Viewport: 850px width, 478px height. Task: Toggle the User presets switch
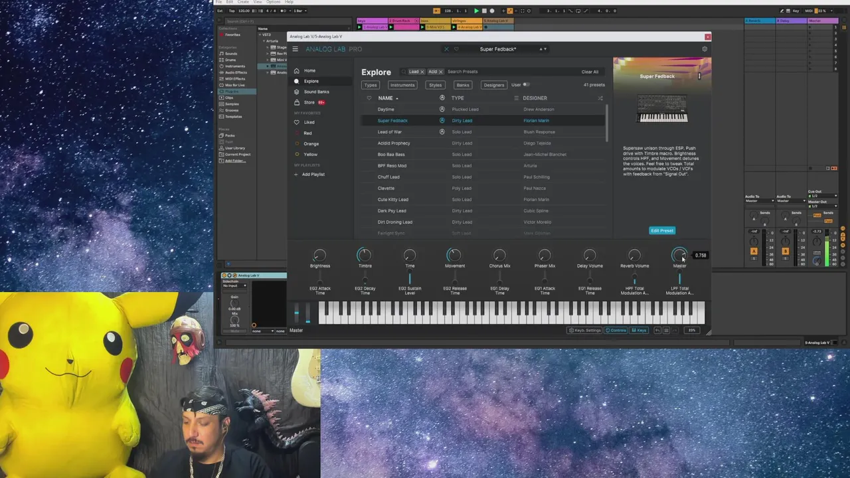[526, 85]
